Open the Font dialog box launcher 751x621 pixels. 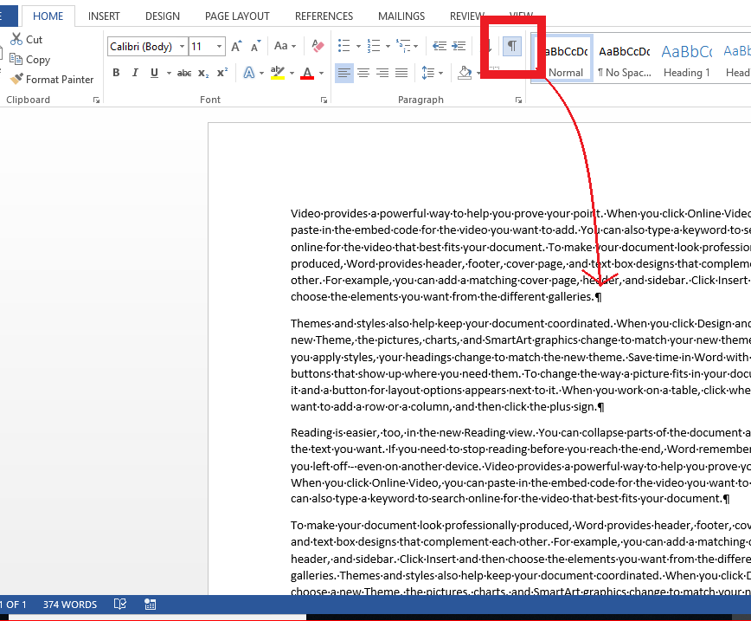pos(324,100)
